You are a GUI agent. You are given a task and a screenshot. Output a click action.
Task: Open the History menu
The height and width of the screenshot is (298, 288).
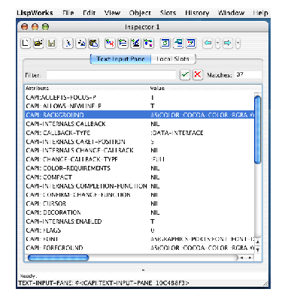[197, 13]
